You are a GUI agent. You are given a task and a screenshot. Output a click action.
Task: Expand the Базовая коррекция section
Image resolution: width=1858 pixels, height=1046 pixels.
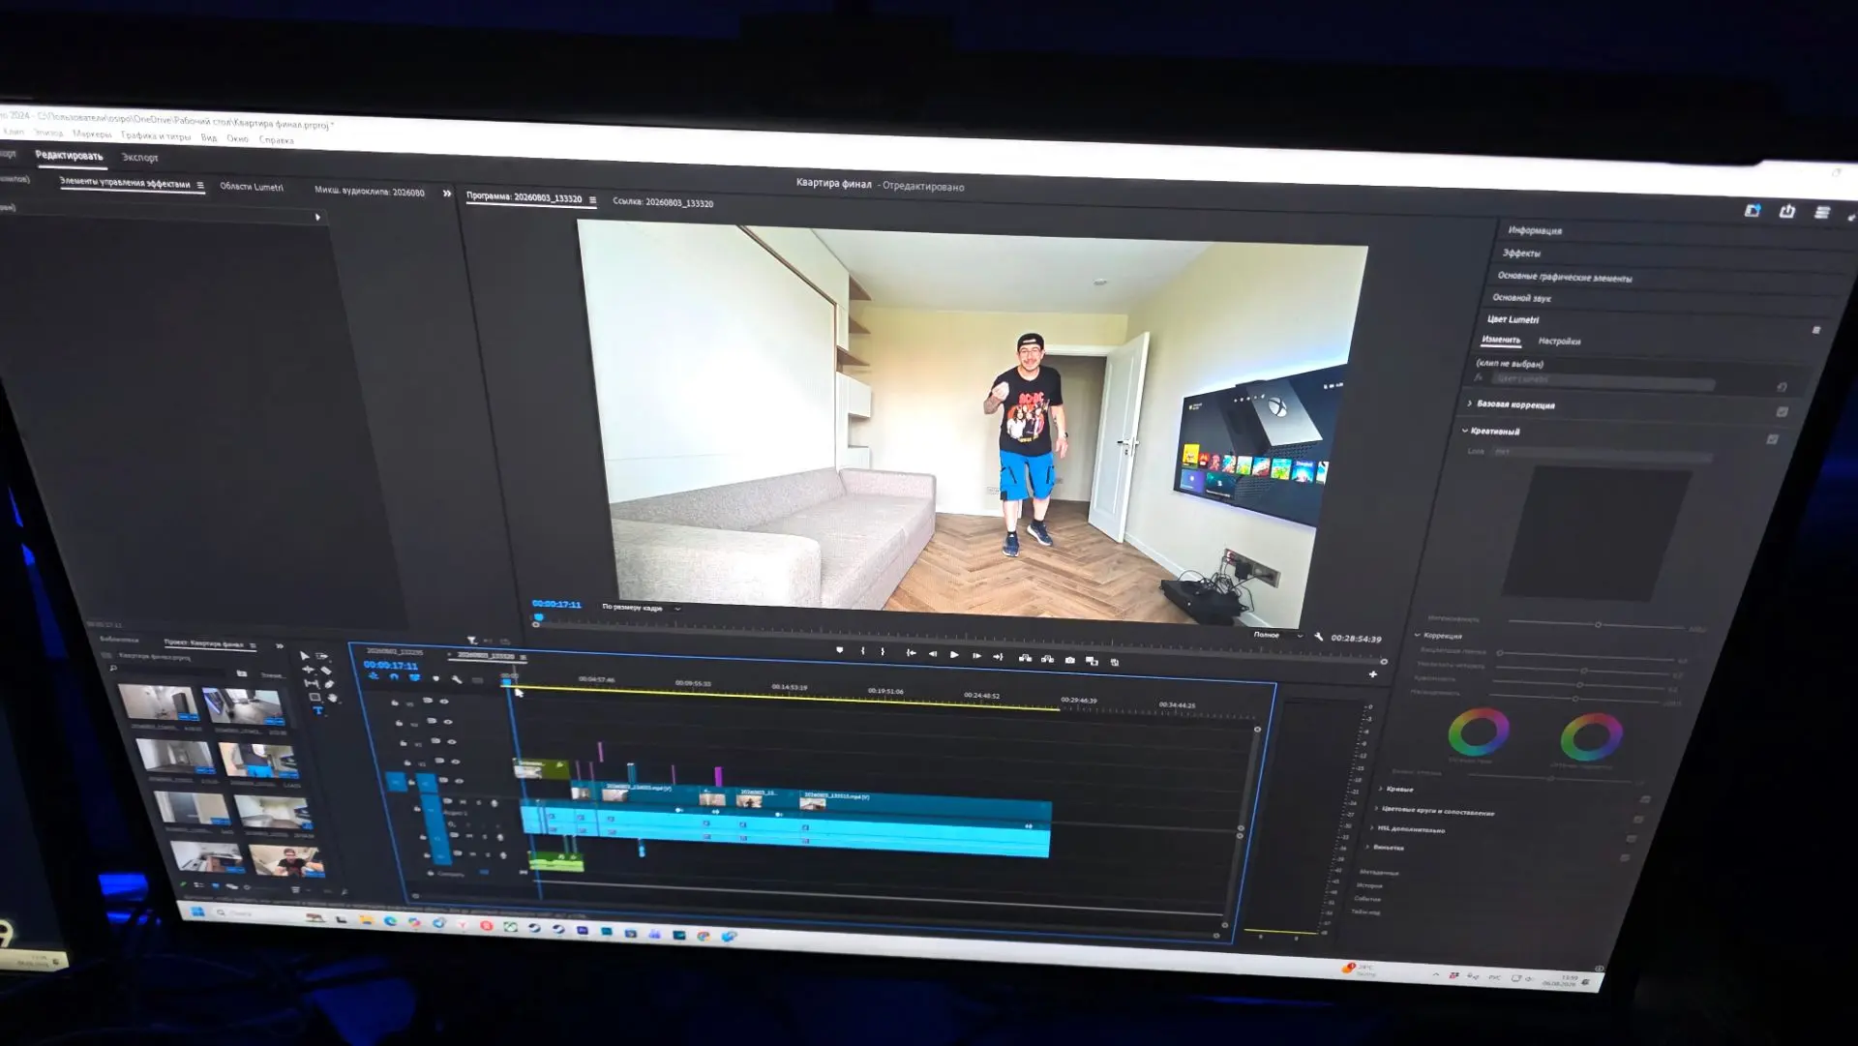point(1469,403)
